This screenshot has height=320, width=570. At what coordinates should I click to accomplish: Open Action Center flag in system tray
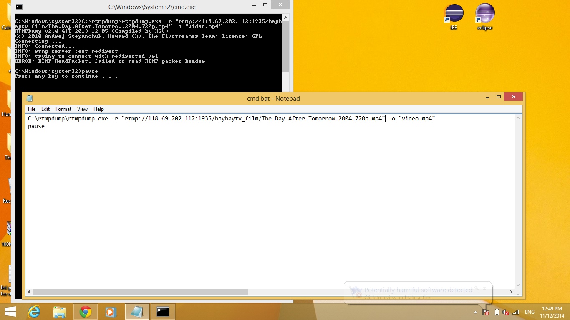click(x=486, y=312)
